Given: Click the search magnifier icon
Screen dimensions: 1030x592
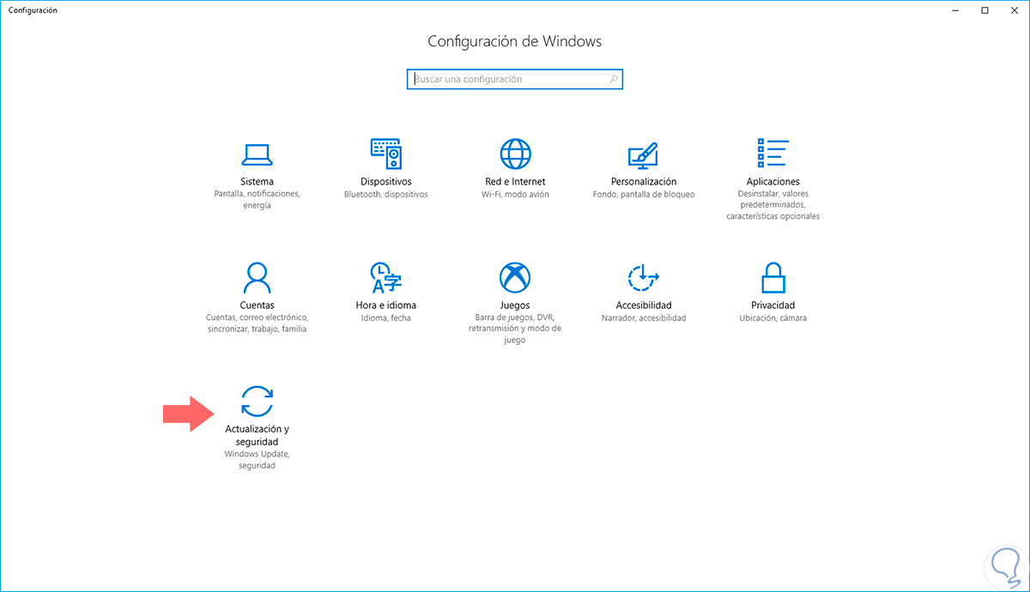Looking at the screenshot, I should pos(614,79).
